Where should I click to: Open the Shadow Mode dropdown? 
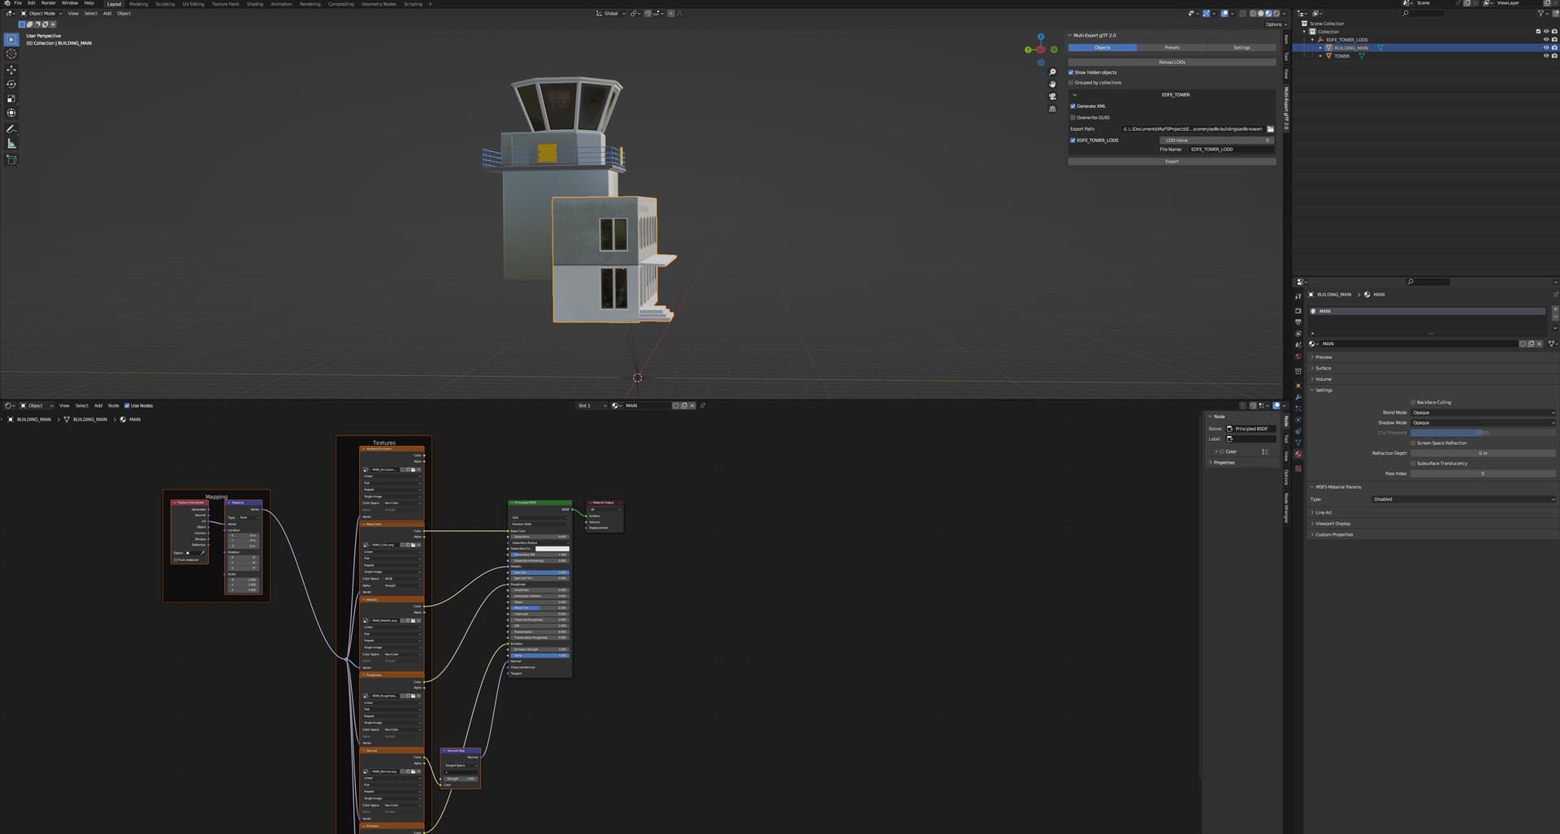(x=1483, y=423)
